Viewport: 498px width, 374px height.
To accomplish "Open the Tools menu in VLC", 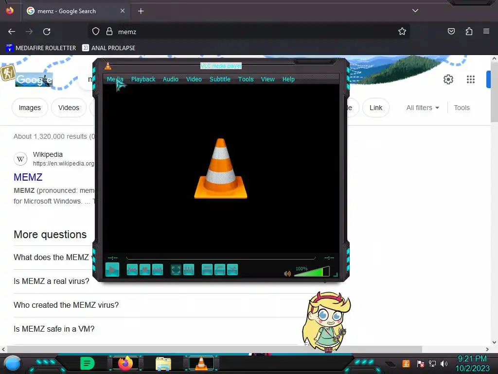I will [246, 79].
